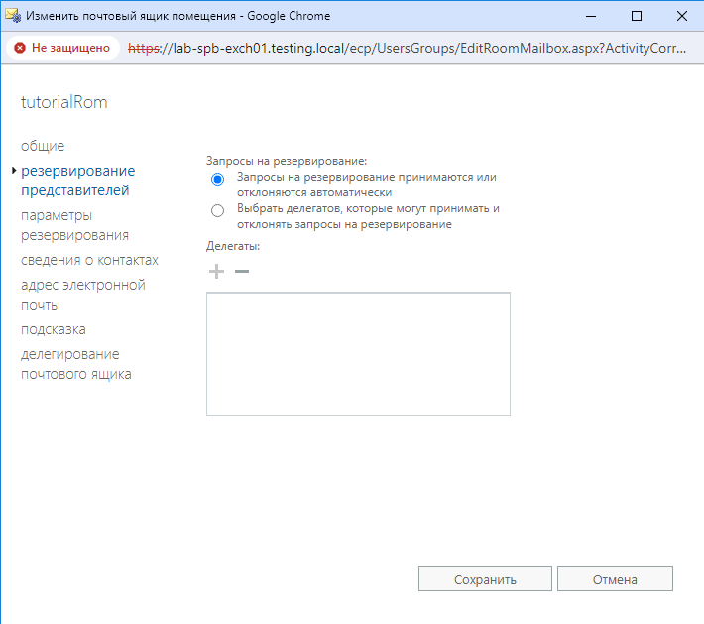
Task: Click the 'Сохранить' button
Action: click(x=485, y=579)
